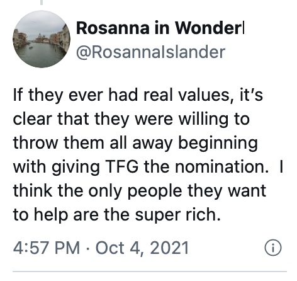Click the tweet line starting 'If they ever'
Image resolution: width=297 pixels, height=281 pixels.
point(138,95)
